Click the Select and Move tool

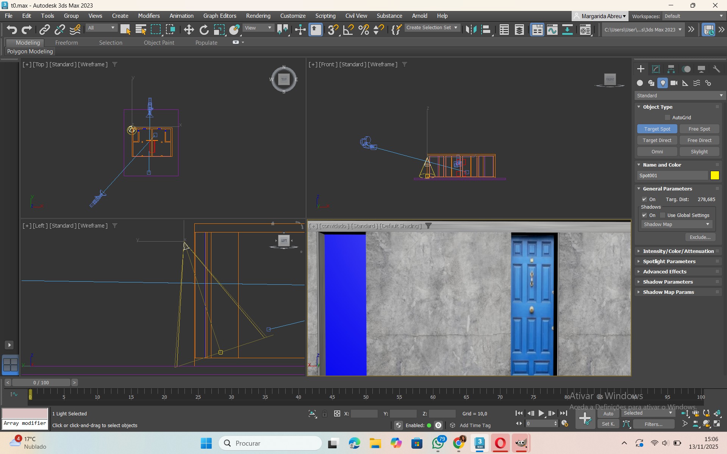pyautogui.click(x=189, y=30)
